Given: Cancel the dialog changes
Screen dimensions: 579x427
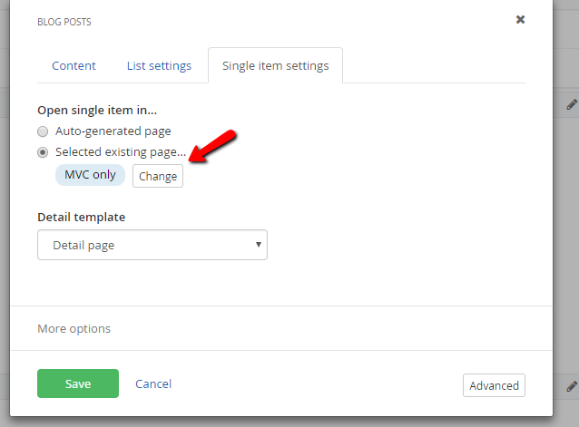Looking at the screenshot, I should (x=153, y=383).
